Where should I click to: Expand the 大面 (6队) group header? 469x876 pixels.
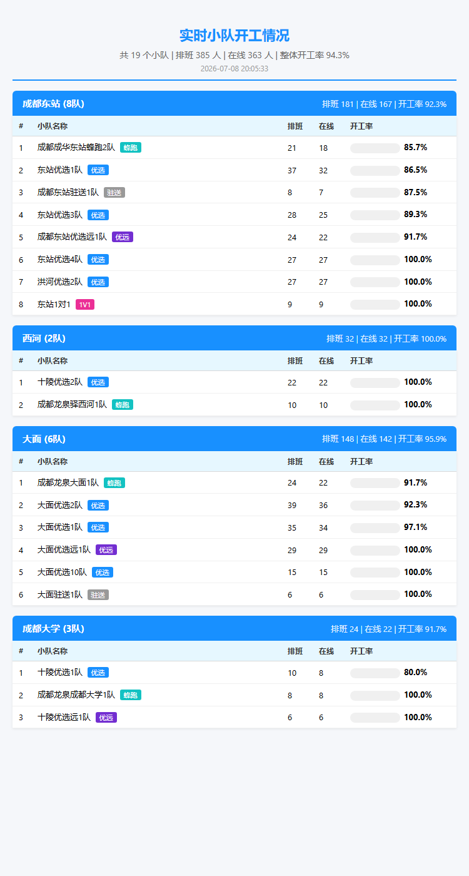(x=234, y=439)
